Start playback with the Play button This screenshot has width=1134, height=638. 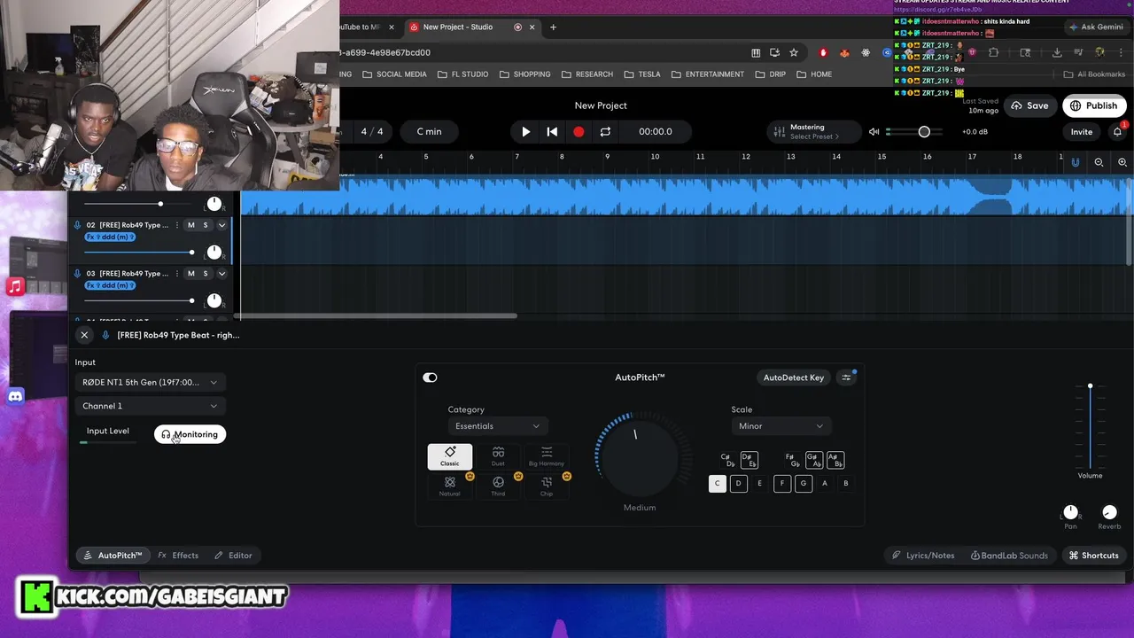525,131
